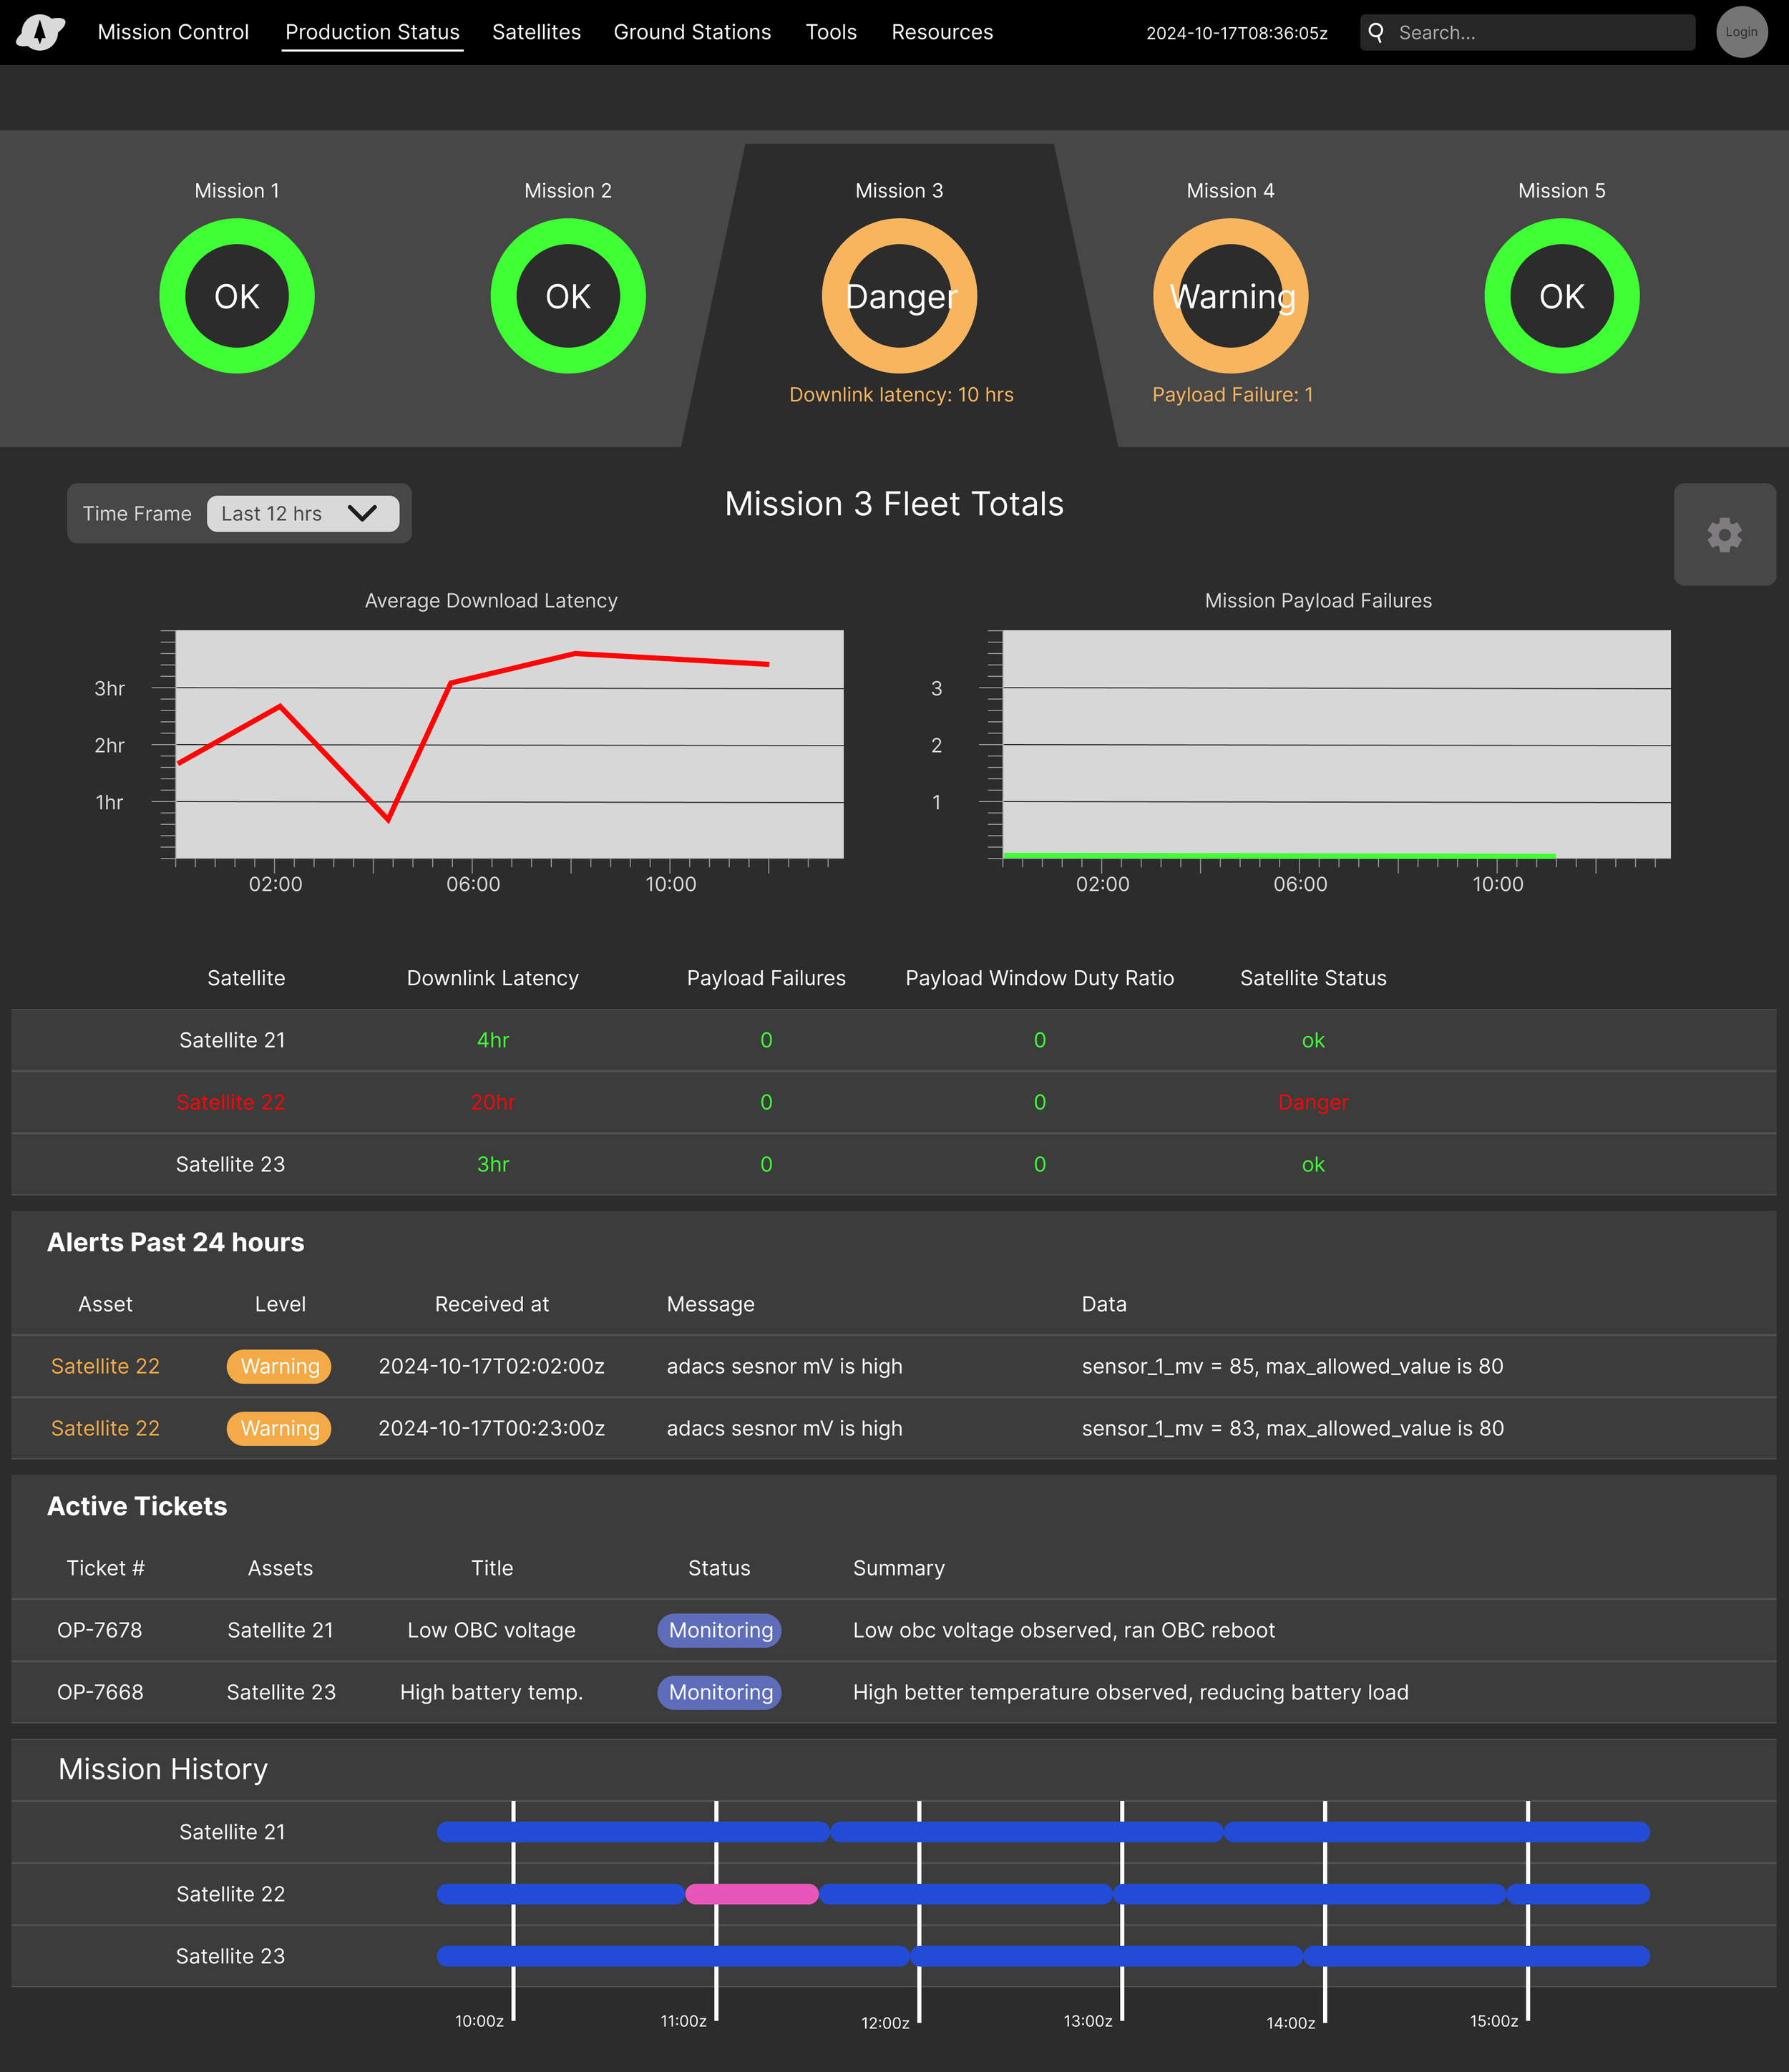
Task: Select the Mission 1 OK status circle
Action: (x=236, y=295)
